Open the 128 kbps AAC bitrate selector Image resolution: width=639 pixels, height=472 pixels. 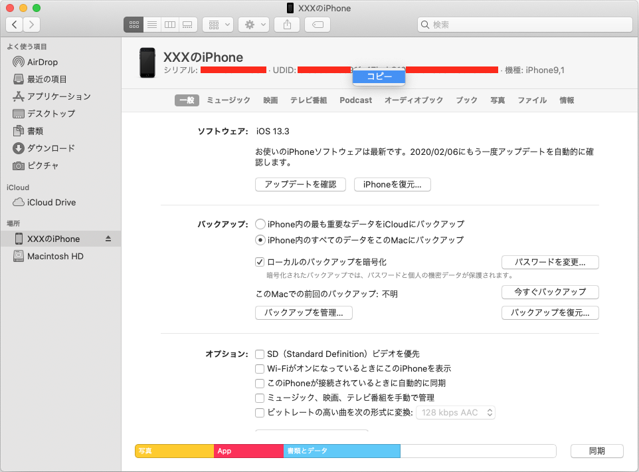pyautogui.click(x=455, y=412)
